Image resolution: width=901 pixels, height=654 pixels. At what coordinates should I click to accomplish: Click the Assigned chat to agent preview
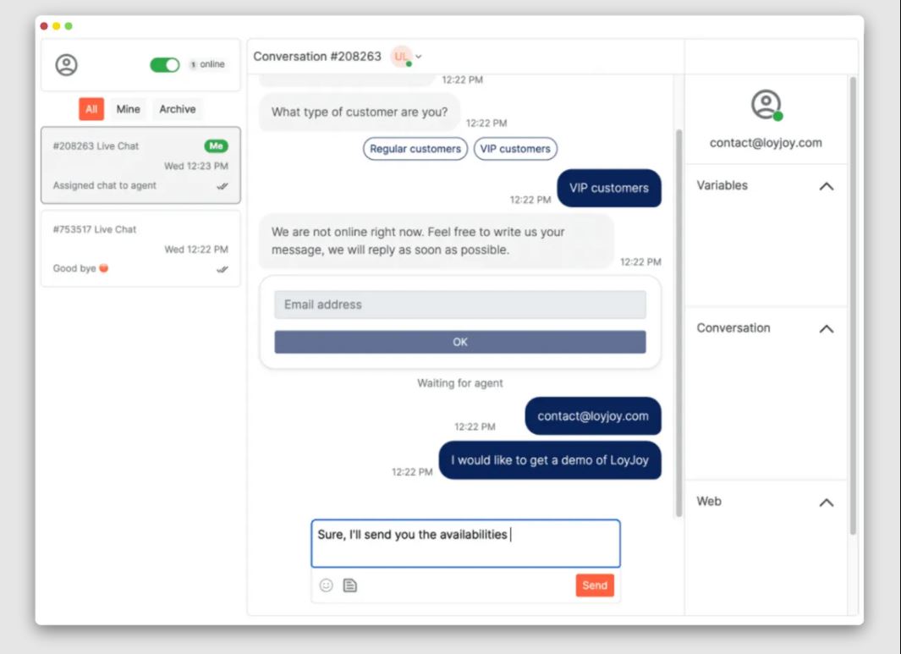pos(105,185)
